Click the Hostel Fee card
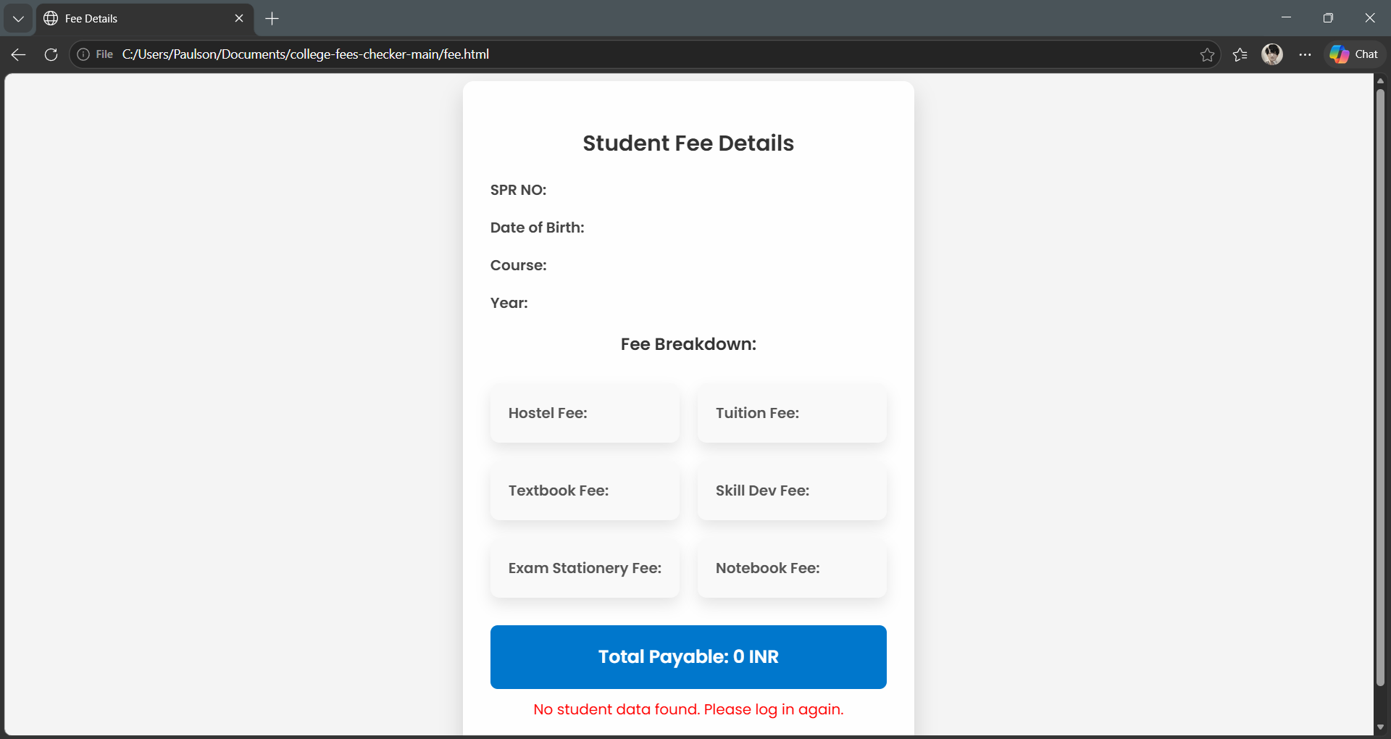 [x=585, y=413]
